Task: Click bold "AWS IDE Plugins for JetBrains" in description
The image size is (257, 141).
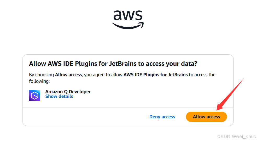Action: (x=156, y=75)
